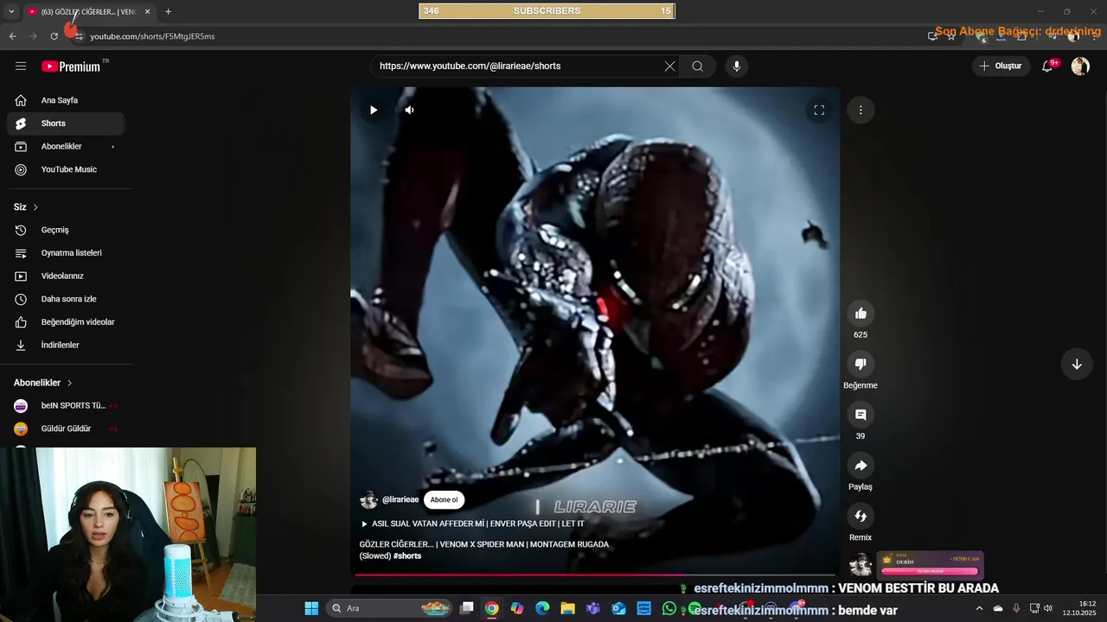
Task: Open the @lirarieae channel name
Action: (x=400, y=499)
